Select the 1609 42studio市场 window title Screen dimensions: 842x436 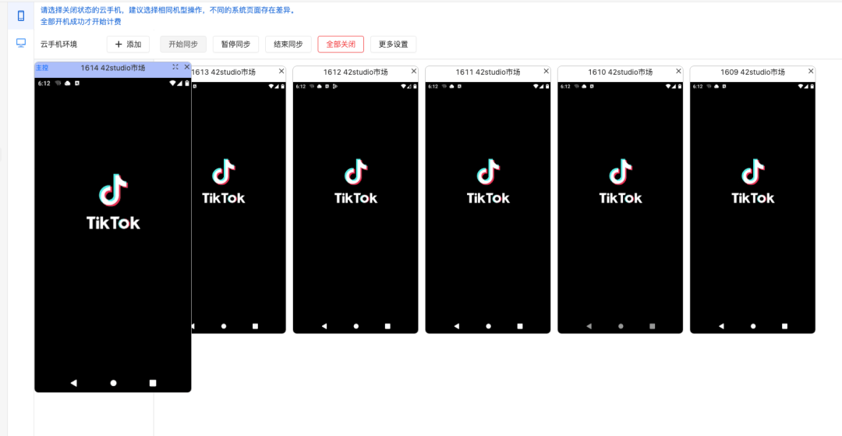[x=753, y=72]
